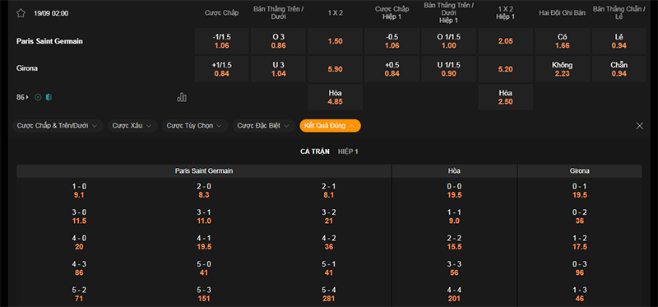Bet on correct score 2 - 1

[x=328, y=190]
